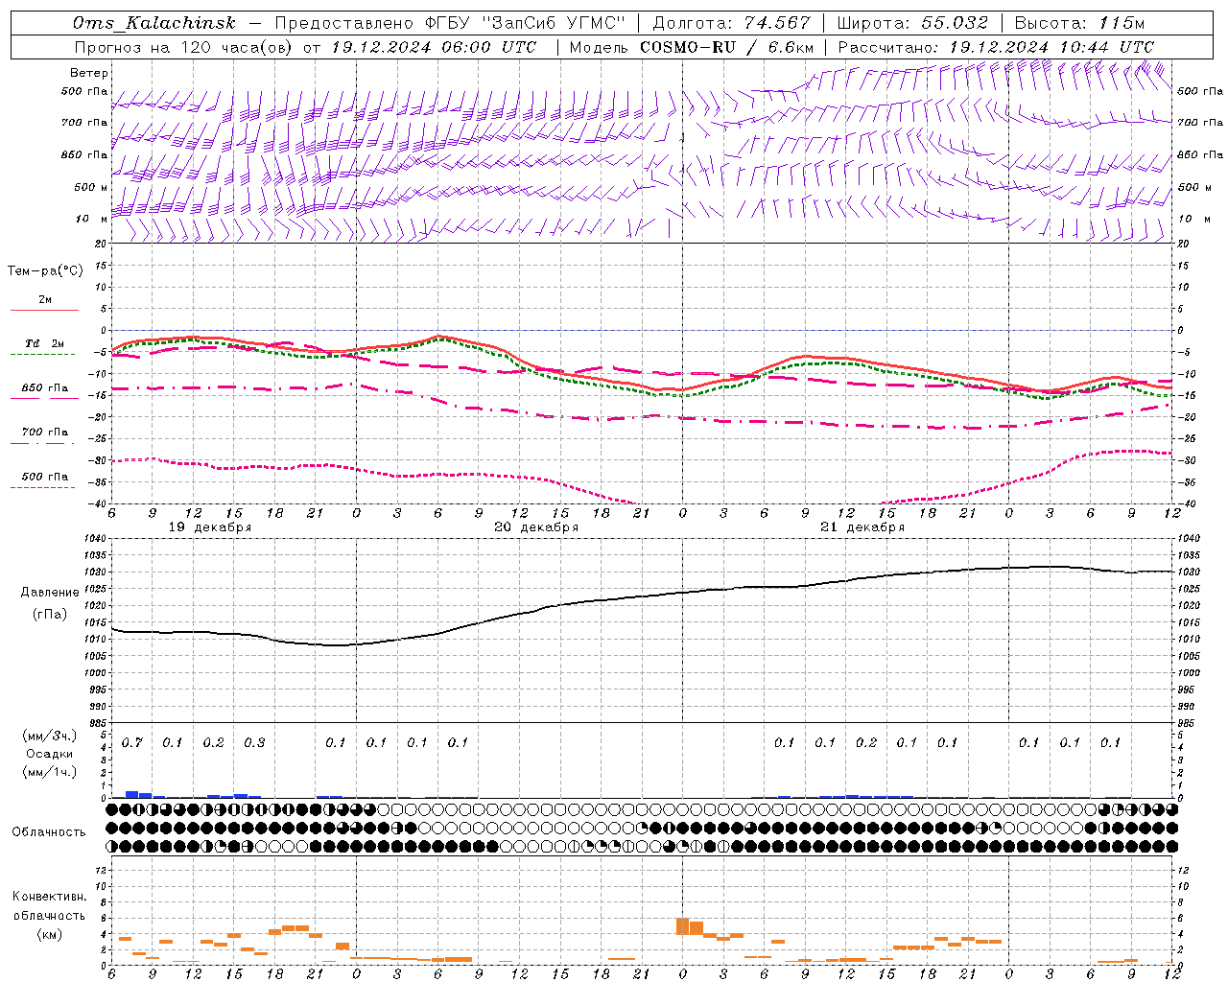Viewport: 1228px width, 982px height.
Task: Select the computed time 19.12.2024 10:44 UTC
Action: click(x=1051, y=47)
